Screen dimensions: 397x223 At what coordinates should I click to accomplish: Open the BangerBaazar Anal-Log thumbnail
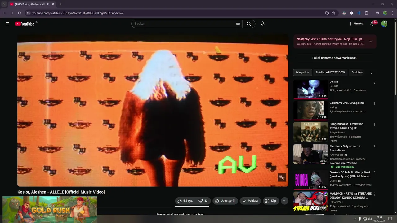click(310, 132)
